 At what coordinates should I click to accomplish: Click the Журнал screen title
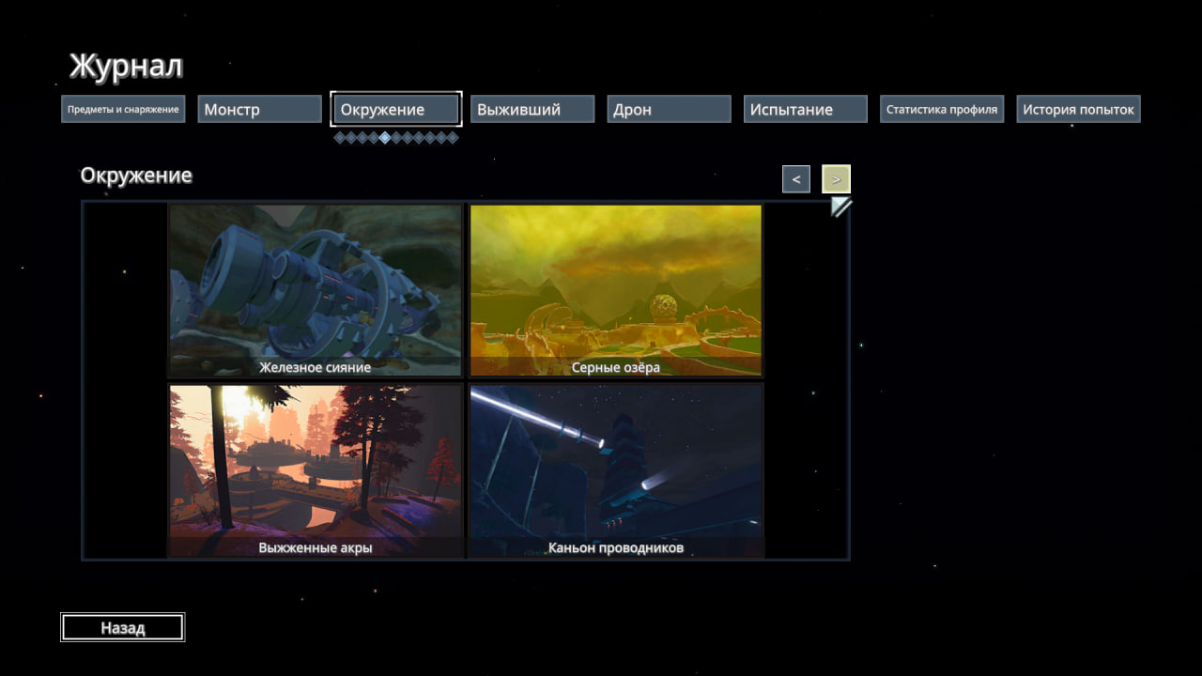(x=126, y=67)
